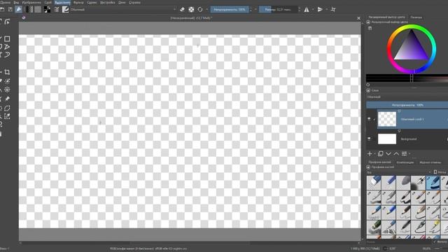Collapse the brush presets docker
The image size is (448, 252).
coord(368,167)
